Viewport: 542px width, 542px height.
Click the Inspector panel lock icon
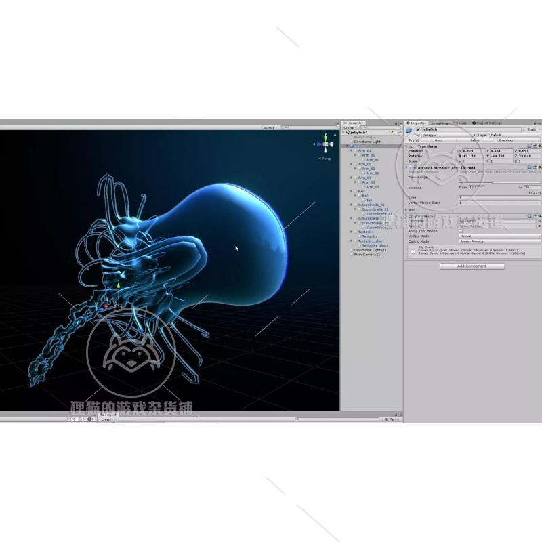pyautogui.click(x=535, y=123)
